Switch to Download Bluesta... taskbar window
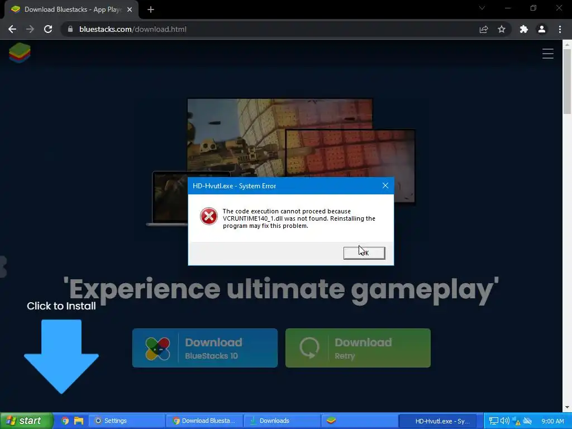 (204, 421)
